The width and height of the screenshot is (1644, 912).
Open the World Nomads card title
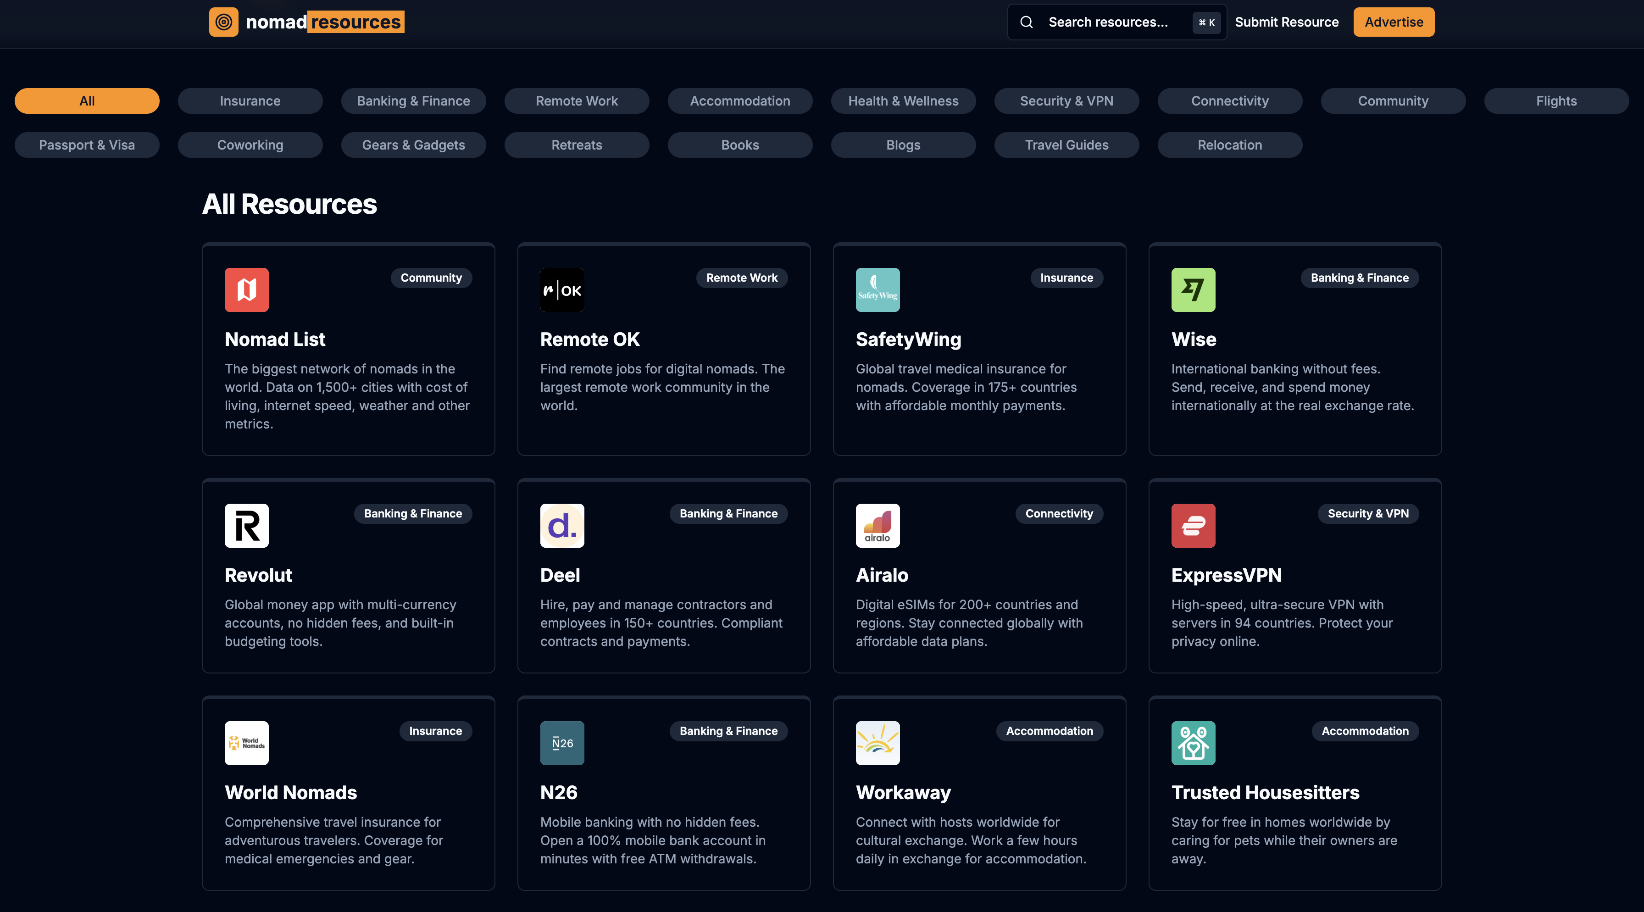click(x=290, y=793)
